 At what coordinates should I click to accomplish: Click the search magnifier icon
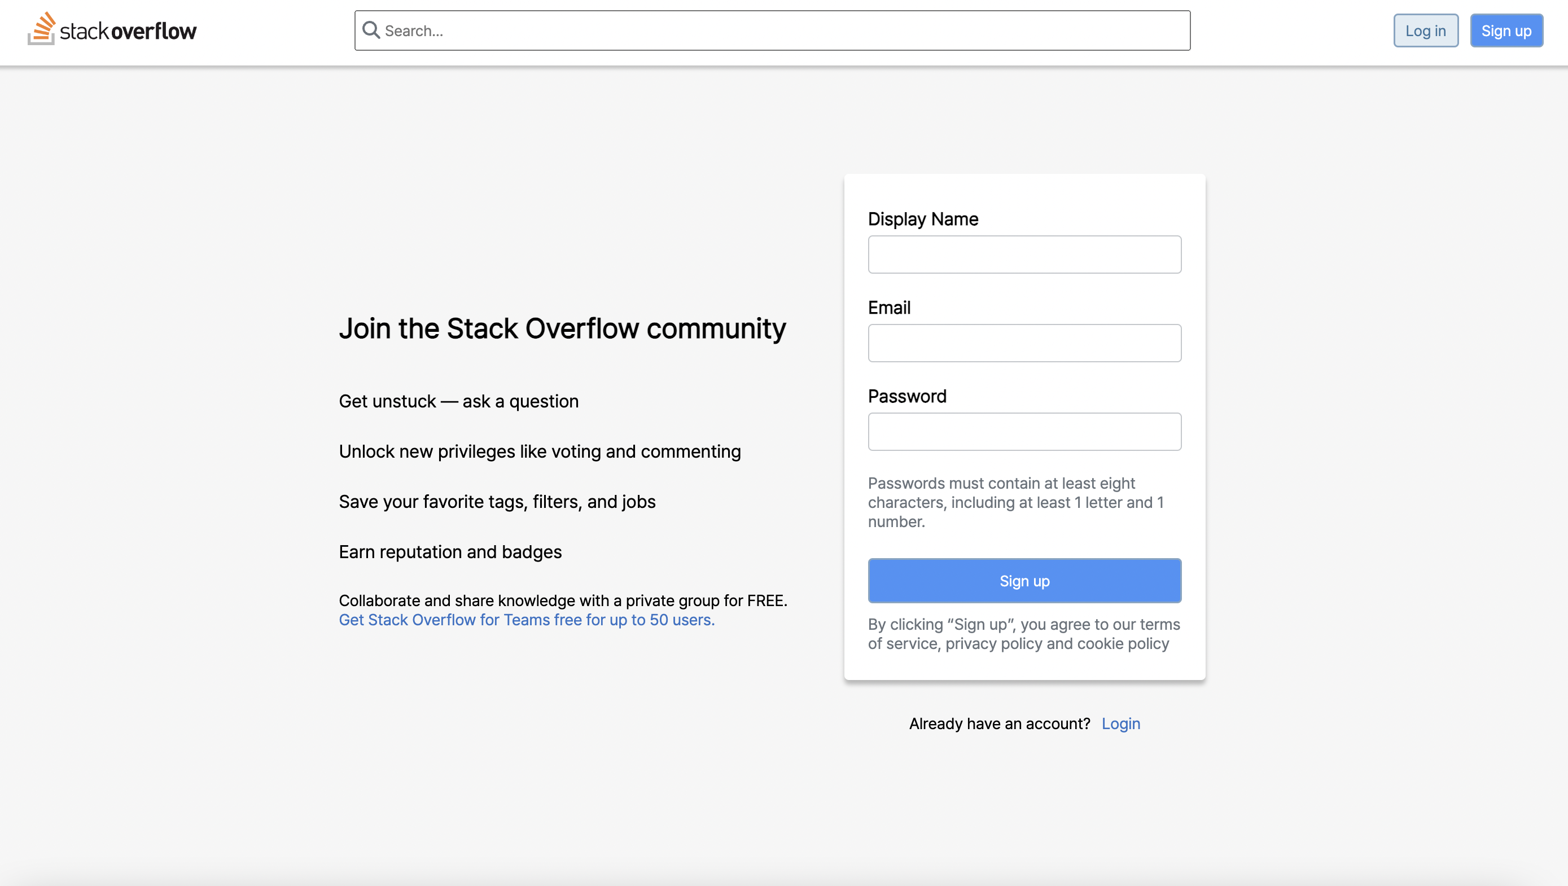coord(371,30)
